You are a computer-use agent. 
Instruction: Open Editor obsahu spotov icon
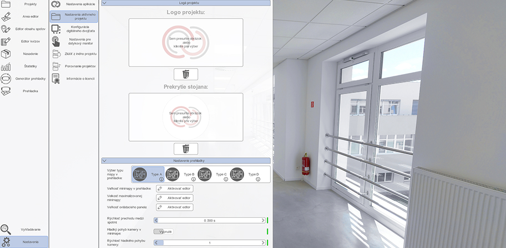(x=6, y=29)
